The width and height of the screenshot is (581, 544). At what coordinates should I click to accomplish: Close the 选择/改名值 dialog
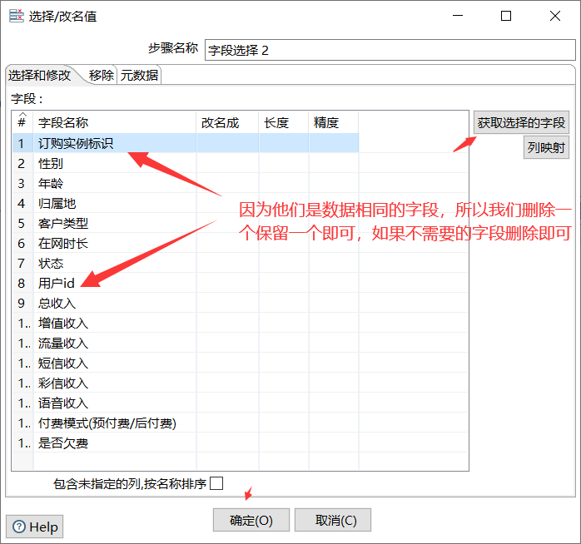tap(555, 16)
